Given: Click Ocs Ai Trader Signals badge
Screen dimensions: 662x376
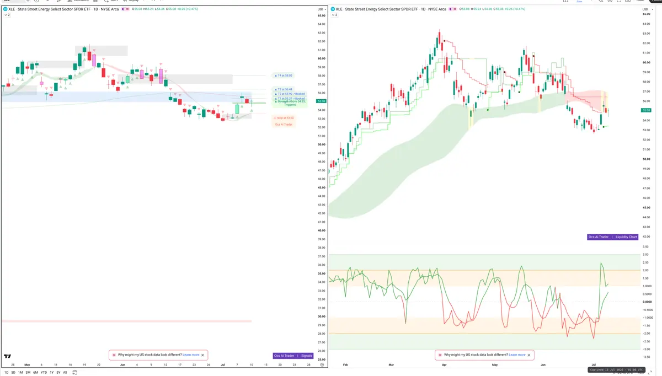Looking at the screenshot, I should (x=293, y=356).
